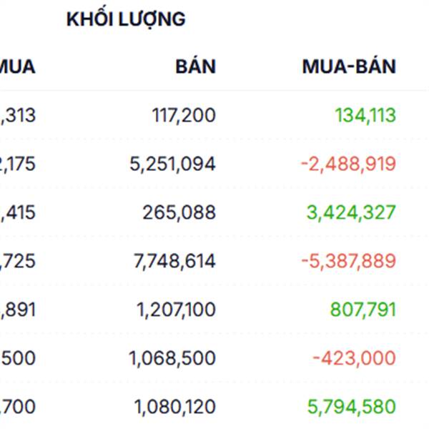Sort by the MUA-BÁN column header

click(x=349, y=67)
